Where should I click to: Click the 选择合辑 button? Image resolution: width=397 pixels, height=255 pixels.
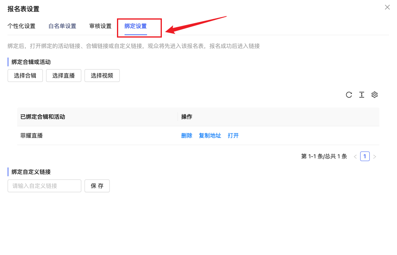pyautogui.click(x=25, y=76)
